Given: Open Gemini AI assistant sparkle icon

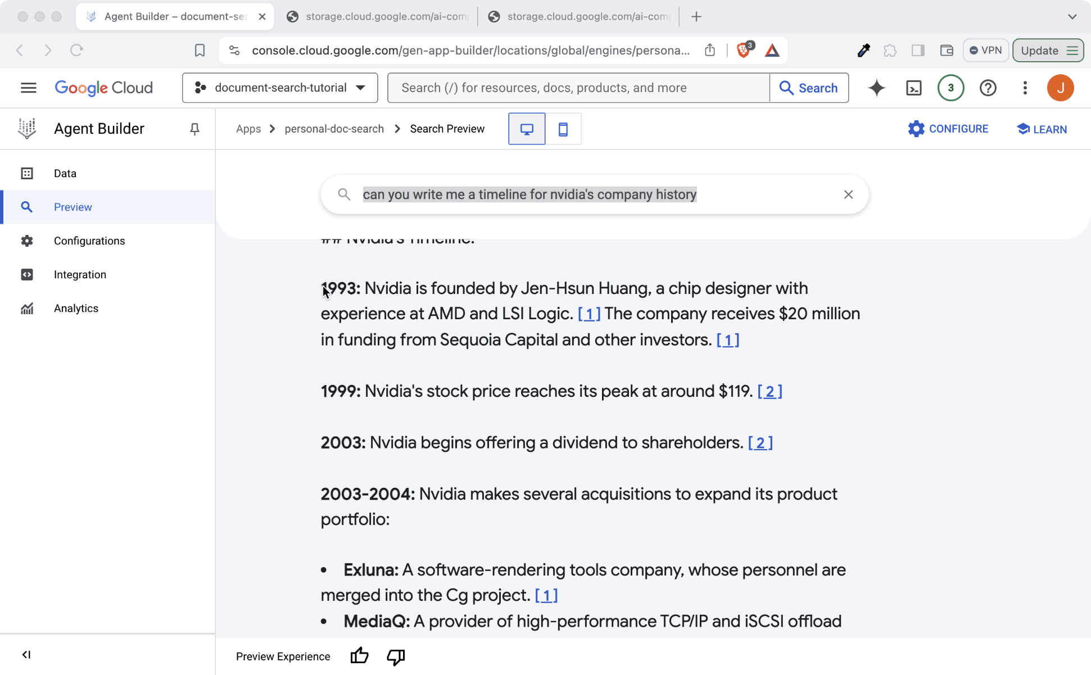Looking at the screenshot, I should click(876, 88).
